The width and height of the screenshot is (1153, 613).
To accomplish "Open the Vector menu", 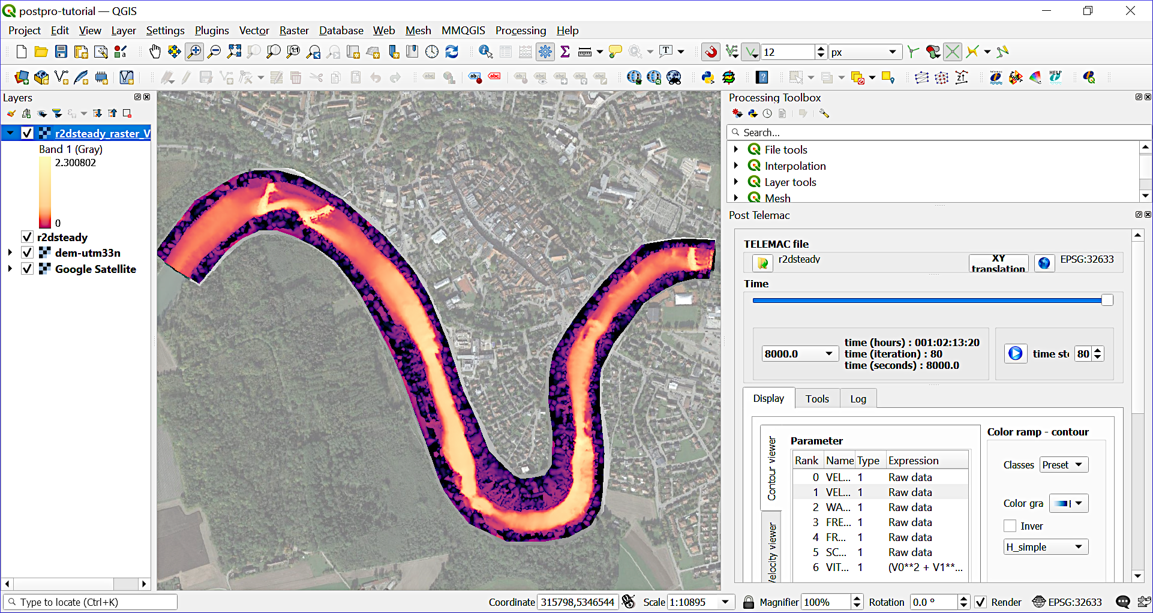I will [x=254, y=30].
